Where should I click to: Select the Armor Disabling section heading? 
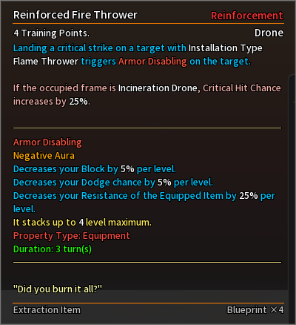(47, 142)
